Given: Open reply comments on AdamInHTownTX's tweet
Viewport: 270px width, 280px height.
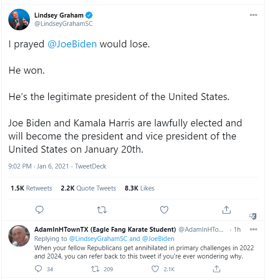Looking at the screenshot, I should tap(39, 269).
